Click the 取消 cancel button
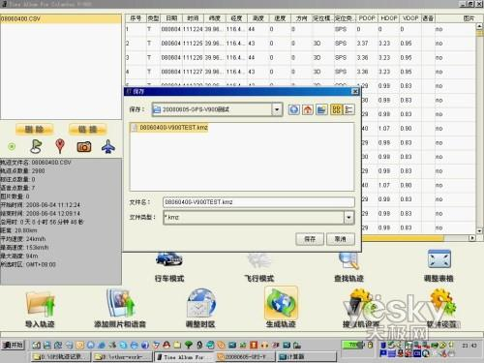 [341, 239]
